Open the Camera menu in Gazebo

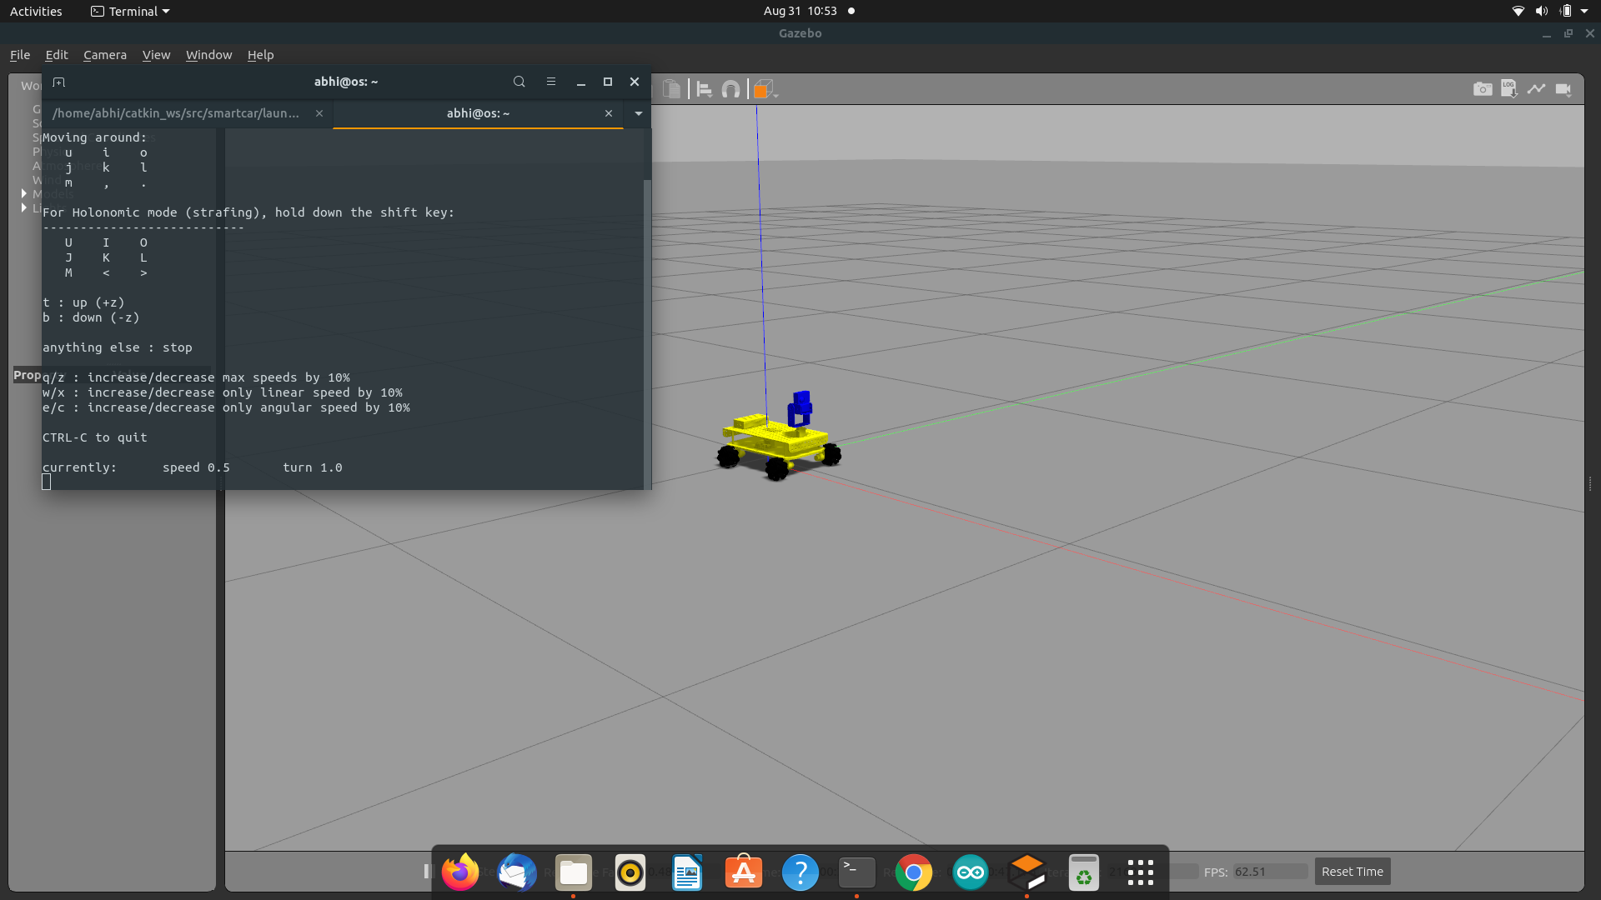click(x=104, y=55)
